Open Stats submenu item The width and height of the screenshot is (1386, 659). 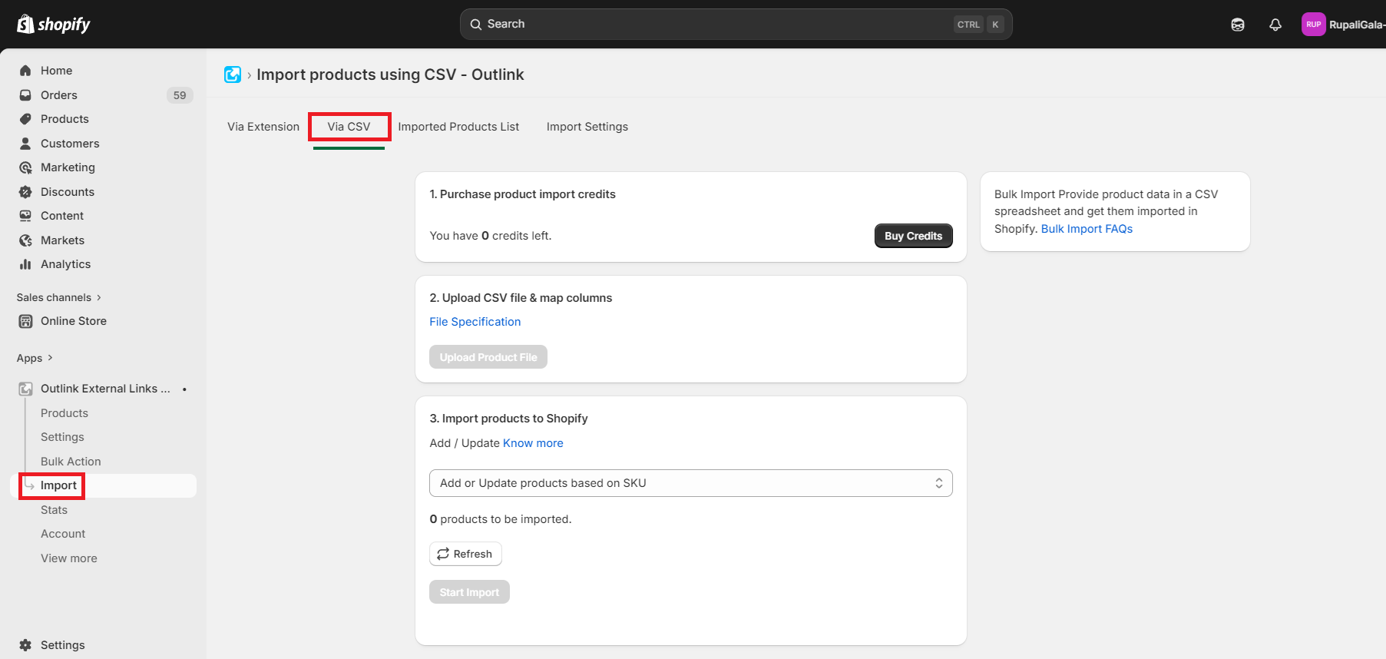click(54, 510)
